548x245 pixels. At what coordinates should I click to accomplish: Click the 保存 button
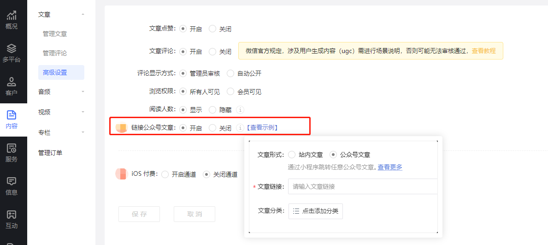[139, 214]
